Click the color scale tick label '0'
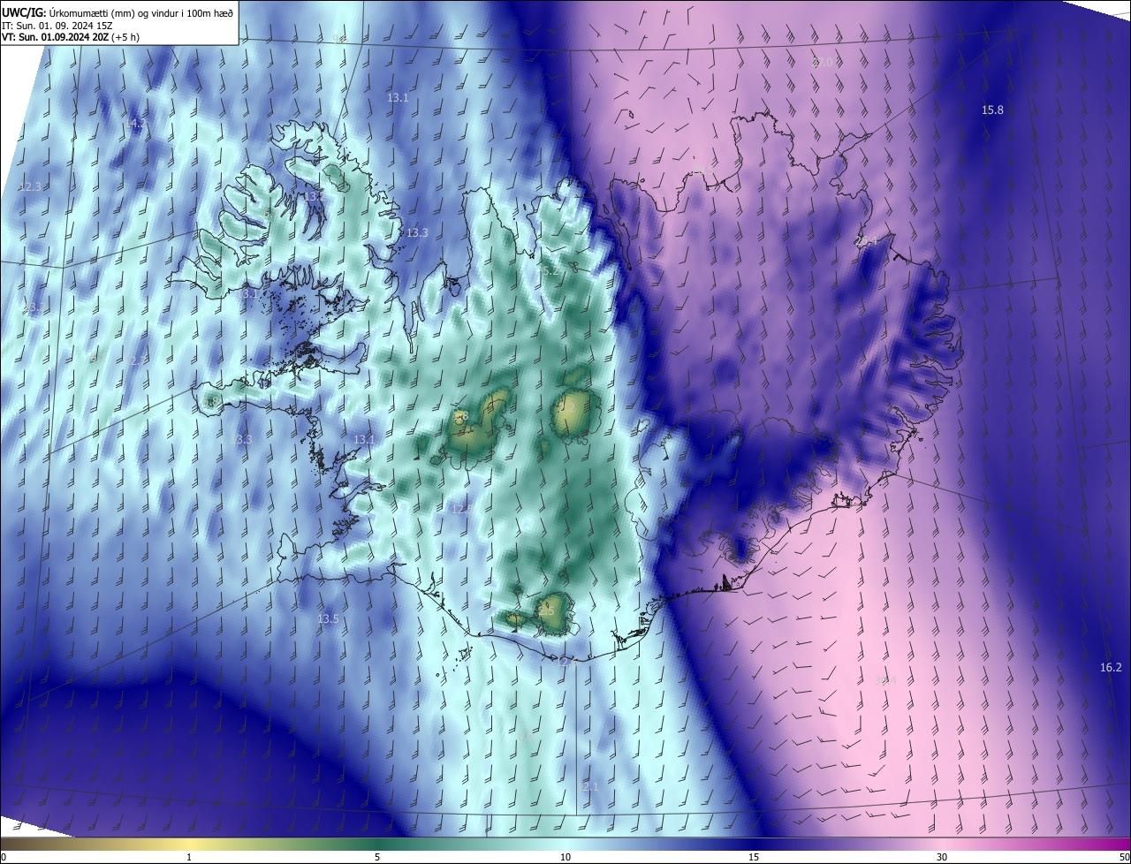The height and width of the screenshot is (864, 1131). (x=4, y=857)
